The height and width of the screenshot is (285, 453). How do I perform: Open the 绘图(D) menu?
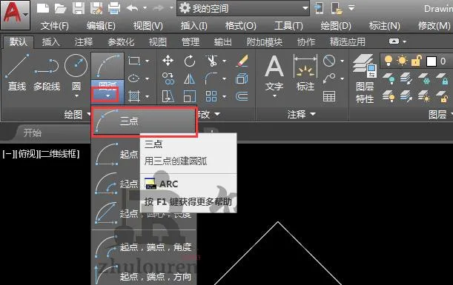[336, 26]
